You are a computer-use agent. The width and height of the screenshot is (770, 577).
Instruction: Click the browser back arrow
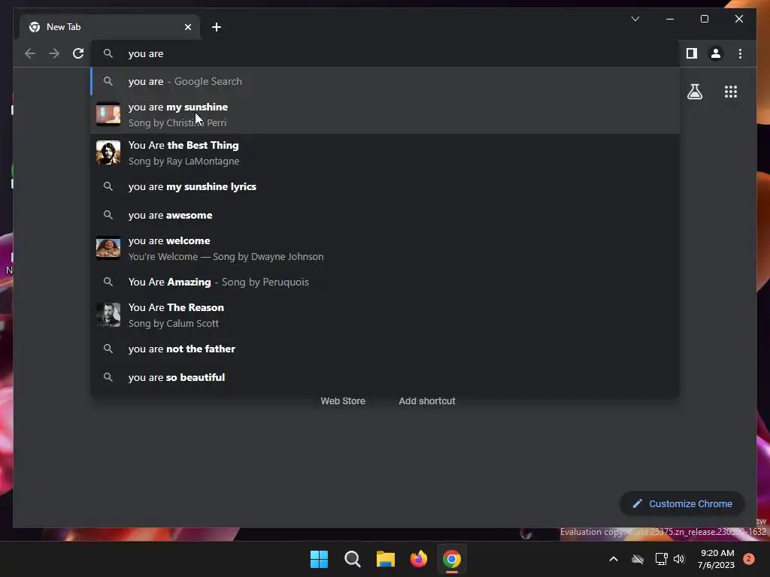tap(30, 53)
